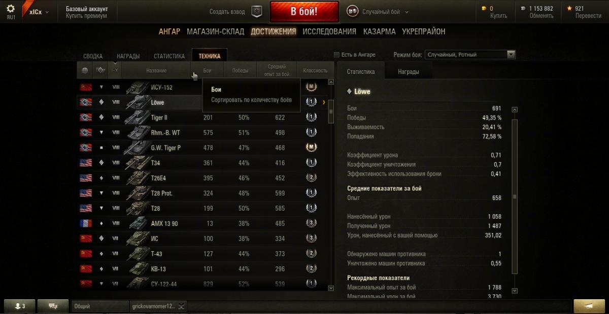Image resolution: width=609 pixels, height=314 pixels.
Task: Sort vehicles by tier I-X icon
Action: click(115, 70)
